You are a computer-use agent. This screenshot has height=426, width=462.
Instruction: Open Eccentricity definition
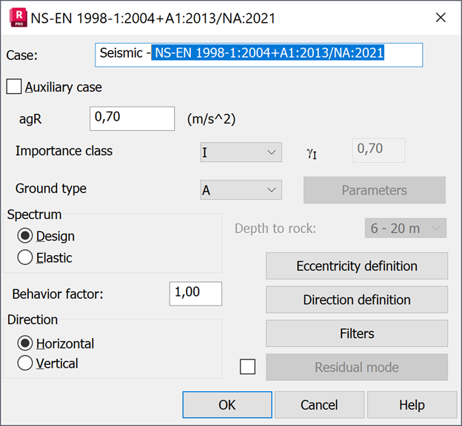pos(357,266)
